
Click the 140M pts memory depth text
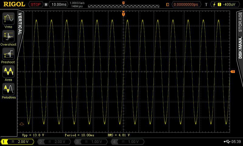coord(77,6)
